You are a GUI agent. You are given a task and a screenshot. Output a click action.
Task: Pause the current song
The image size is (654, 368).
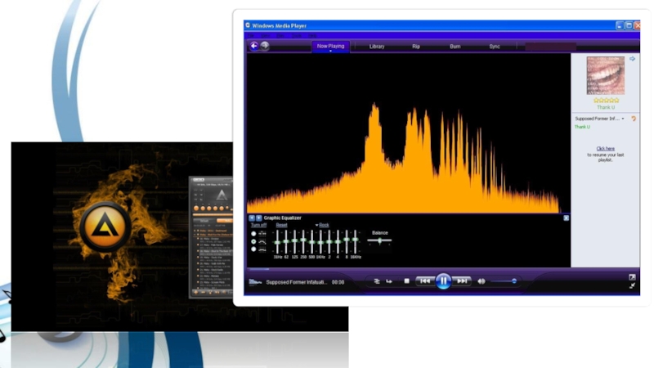(443, 281)
